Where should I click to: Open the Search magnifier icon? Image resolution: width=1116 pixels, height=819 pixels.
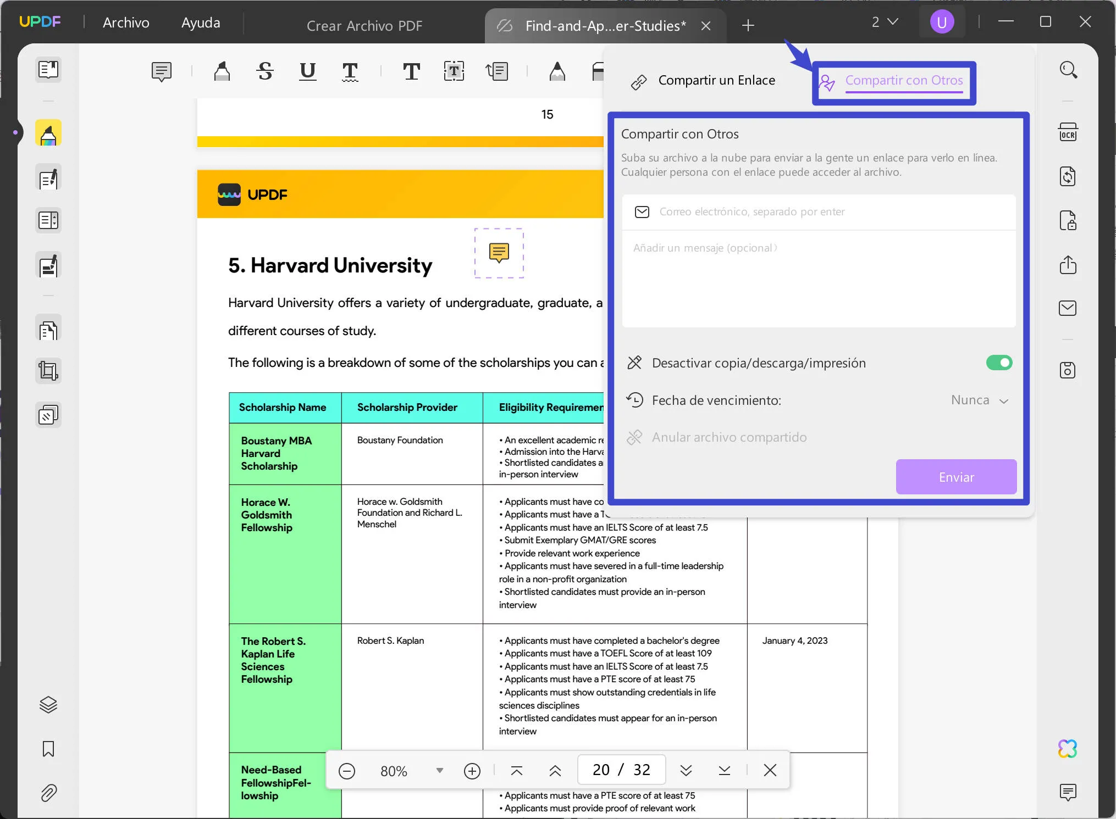coord(1068,70)
